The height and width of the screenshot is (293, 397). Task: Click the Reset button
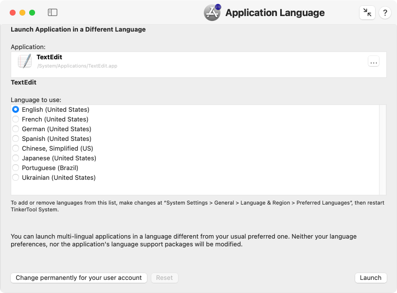(x=164, y=278)
